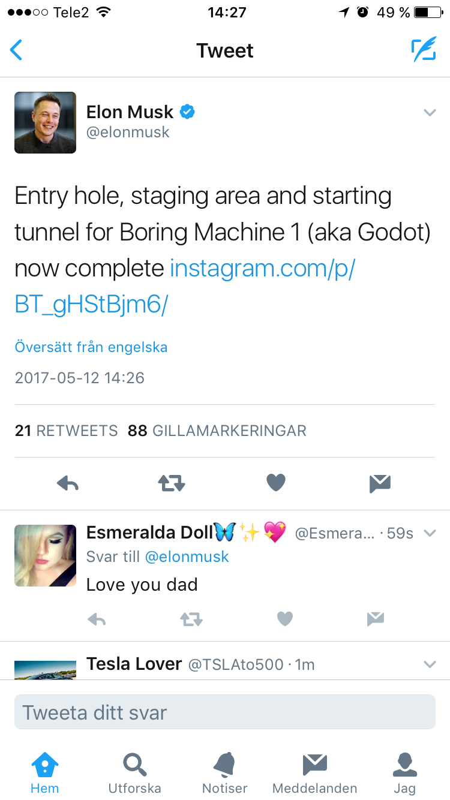Open dropdown menu on Elon Musk's tweet

(x=430, y=112)
